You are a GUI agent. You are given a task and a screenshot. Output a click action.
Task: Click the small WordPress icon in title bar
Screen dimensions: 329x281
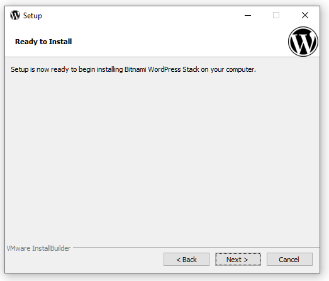point(15,15)
